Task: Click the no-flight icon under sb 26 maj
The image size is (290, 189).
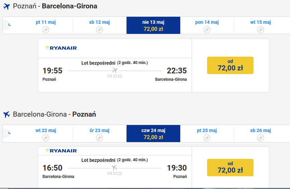Action: (x=260, y=138)
